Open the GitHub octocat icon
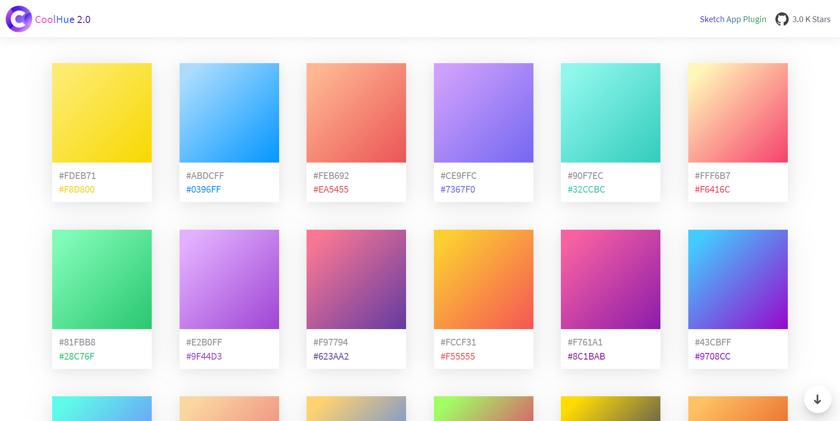This screenshot has width=840, height=421. point(782,19)
